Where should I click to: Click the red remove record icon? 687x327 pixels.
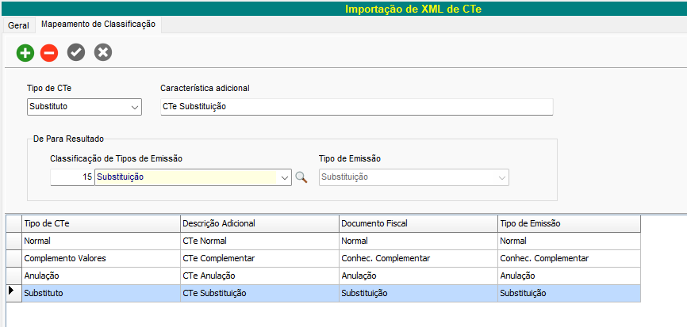(49, 53)
